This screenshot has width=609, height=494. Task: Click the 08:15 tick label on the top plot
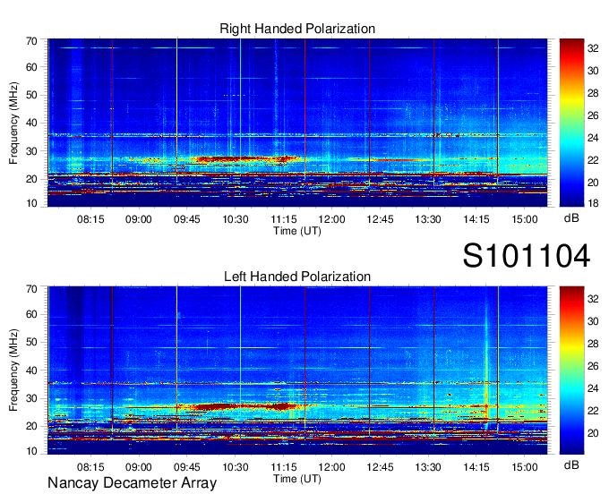pos(90,219)
